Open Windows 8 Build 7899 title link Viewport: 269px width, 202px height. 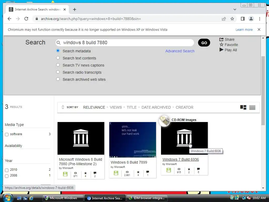point(129,162)
